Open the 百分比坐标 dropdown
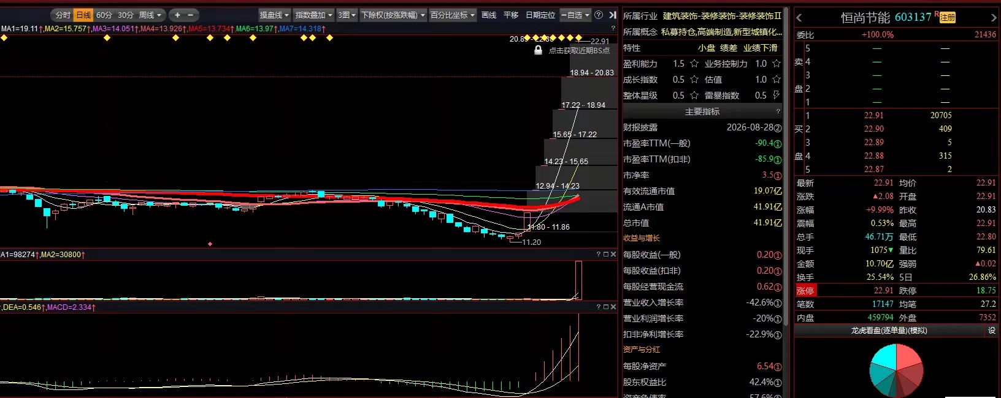Viewport: 1001px width, 398px height. tap(453, 15)
